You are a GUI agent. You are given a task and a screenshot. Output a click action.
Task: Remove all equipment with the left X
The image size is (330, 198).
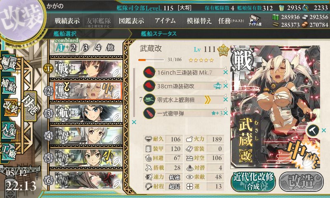click(x=134, y=122)
